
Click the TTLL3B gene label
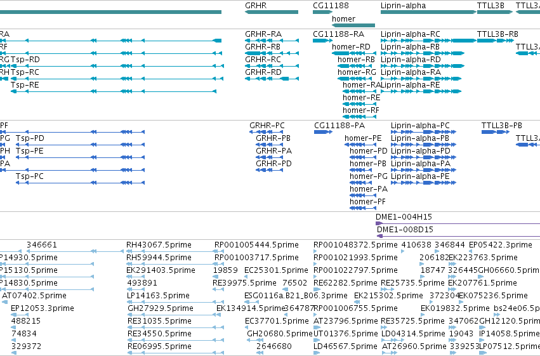491,6
